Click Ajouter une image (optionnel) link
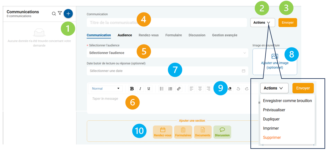 tap(275, 65)
